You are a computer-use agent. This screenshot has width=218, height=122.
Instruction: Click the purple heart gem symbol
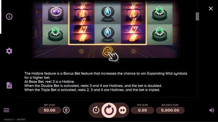point(56,13)
